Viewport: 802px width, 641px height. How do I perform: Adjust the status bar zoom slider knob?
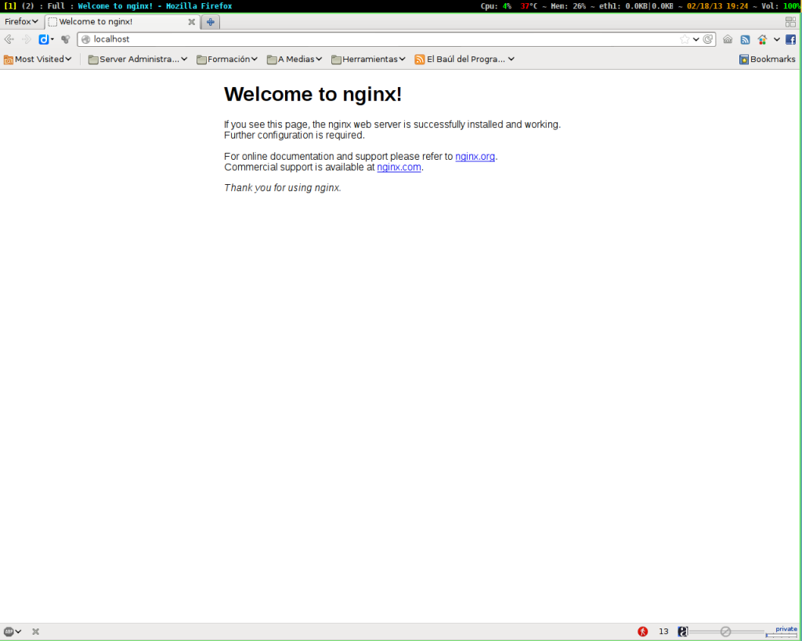pyautogui.click(x=725, y=632)
